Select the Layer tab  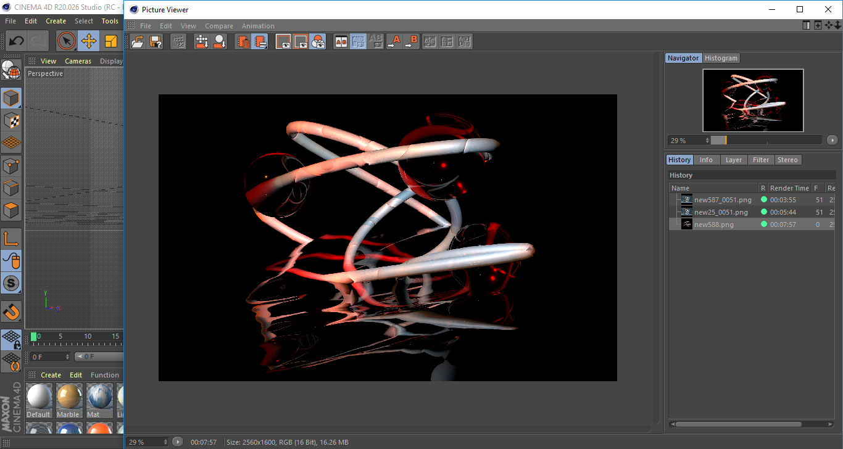pyautogui.click(x=734, y=160)
